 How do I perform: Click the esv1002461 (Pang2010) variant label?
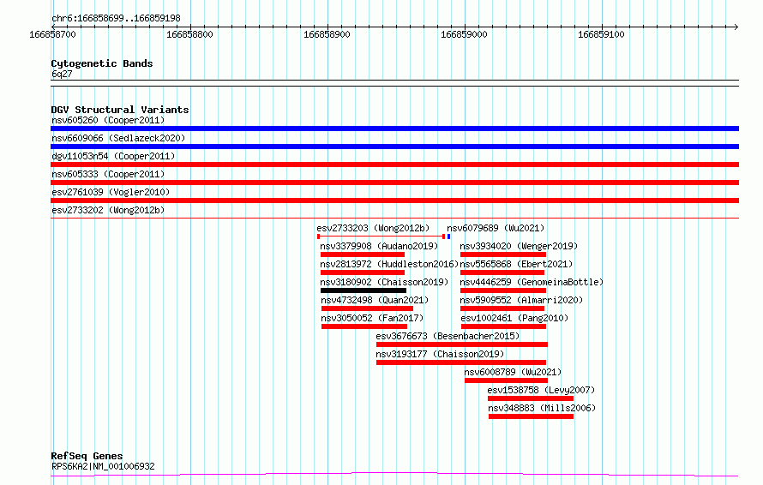tap(514, 318)
